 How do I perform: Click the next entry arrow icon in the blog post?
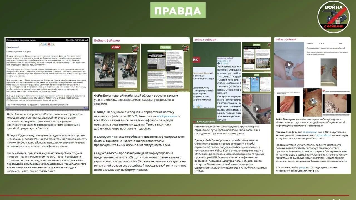pos(53,44)
